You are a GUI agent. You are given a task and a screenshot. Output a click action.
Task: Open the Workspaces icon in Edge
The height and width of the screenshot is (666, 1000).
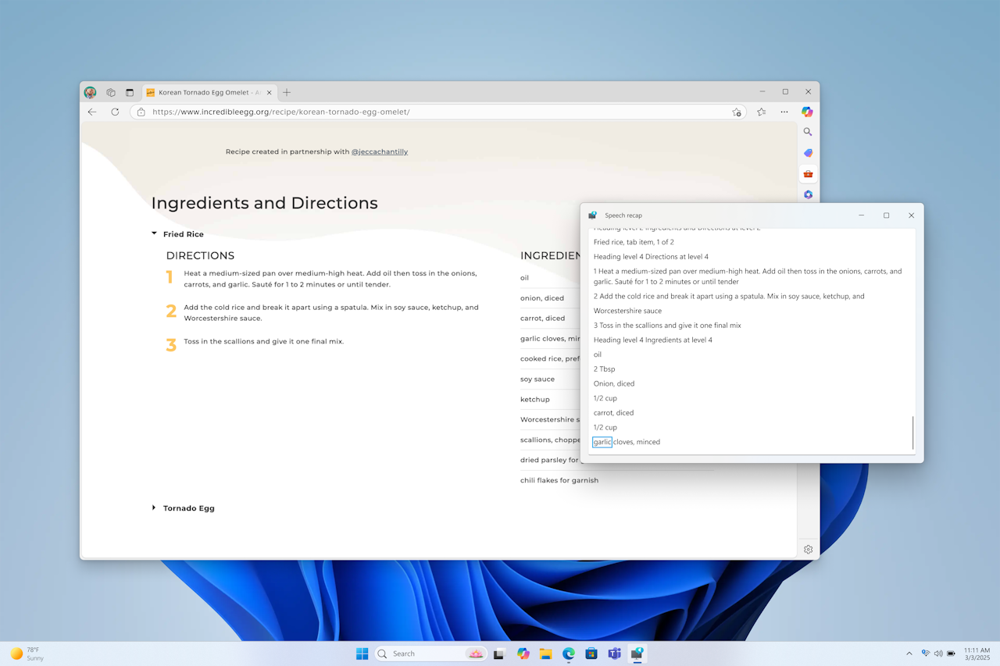point(111,92)
